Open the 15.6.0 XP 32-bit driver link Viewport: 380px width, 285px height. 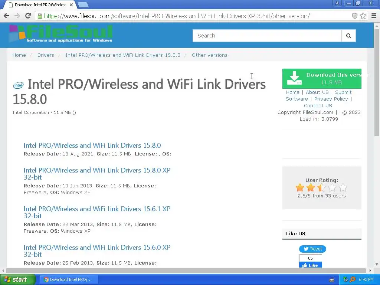click(97, 250)
